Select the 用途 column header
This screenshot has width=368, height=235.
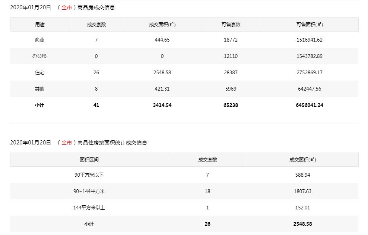39,25
